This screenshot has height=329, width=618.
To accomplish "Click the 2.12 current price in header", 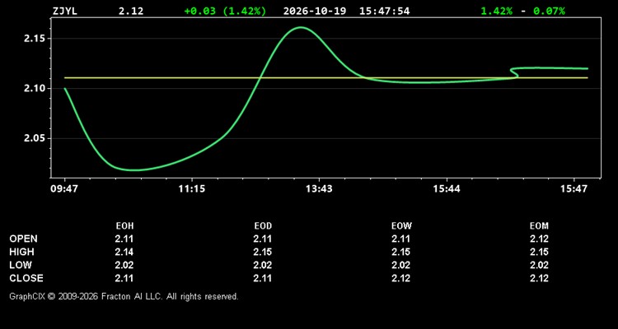I will (x=131, y=11).
